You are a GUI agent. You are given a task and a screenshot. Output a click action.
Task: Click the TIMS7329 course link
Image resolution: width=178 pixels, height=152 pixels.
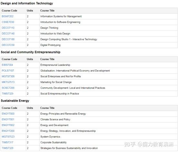[x=8, y=94]
